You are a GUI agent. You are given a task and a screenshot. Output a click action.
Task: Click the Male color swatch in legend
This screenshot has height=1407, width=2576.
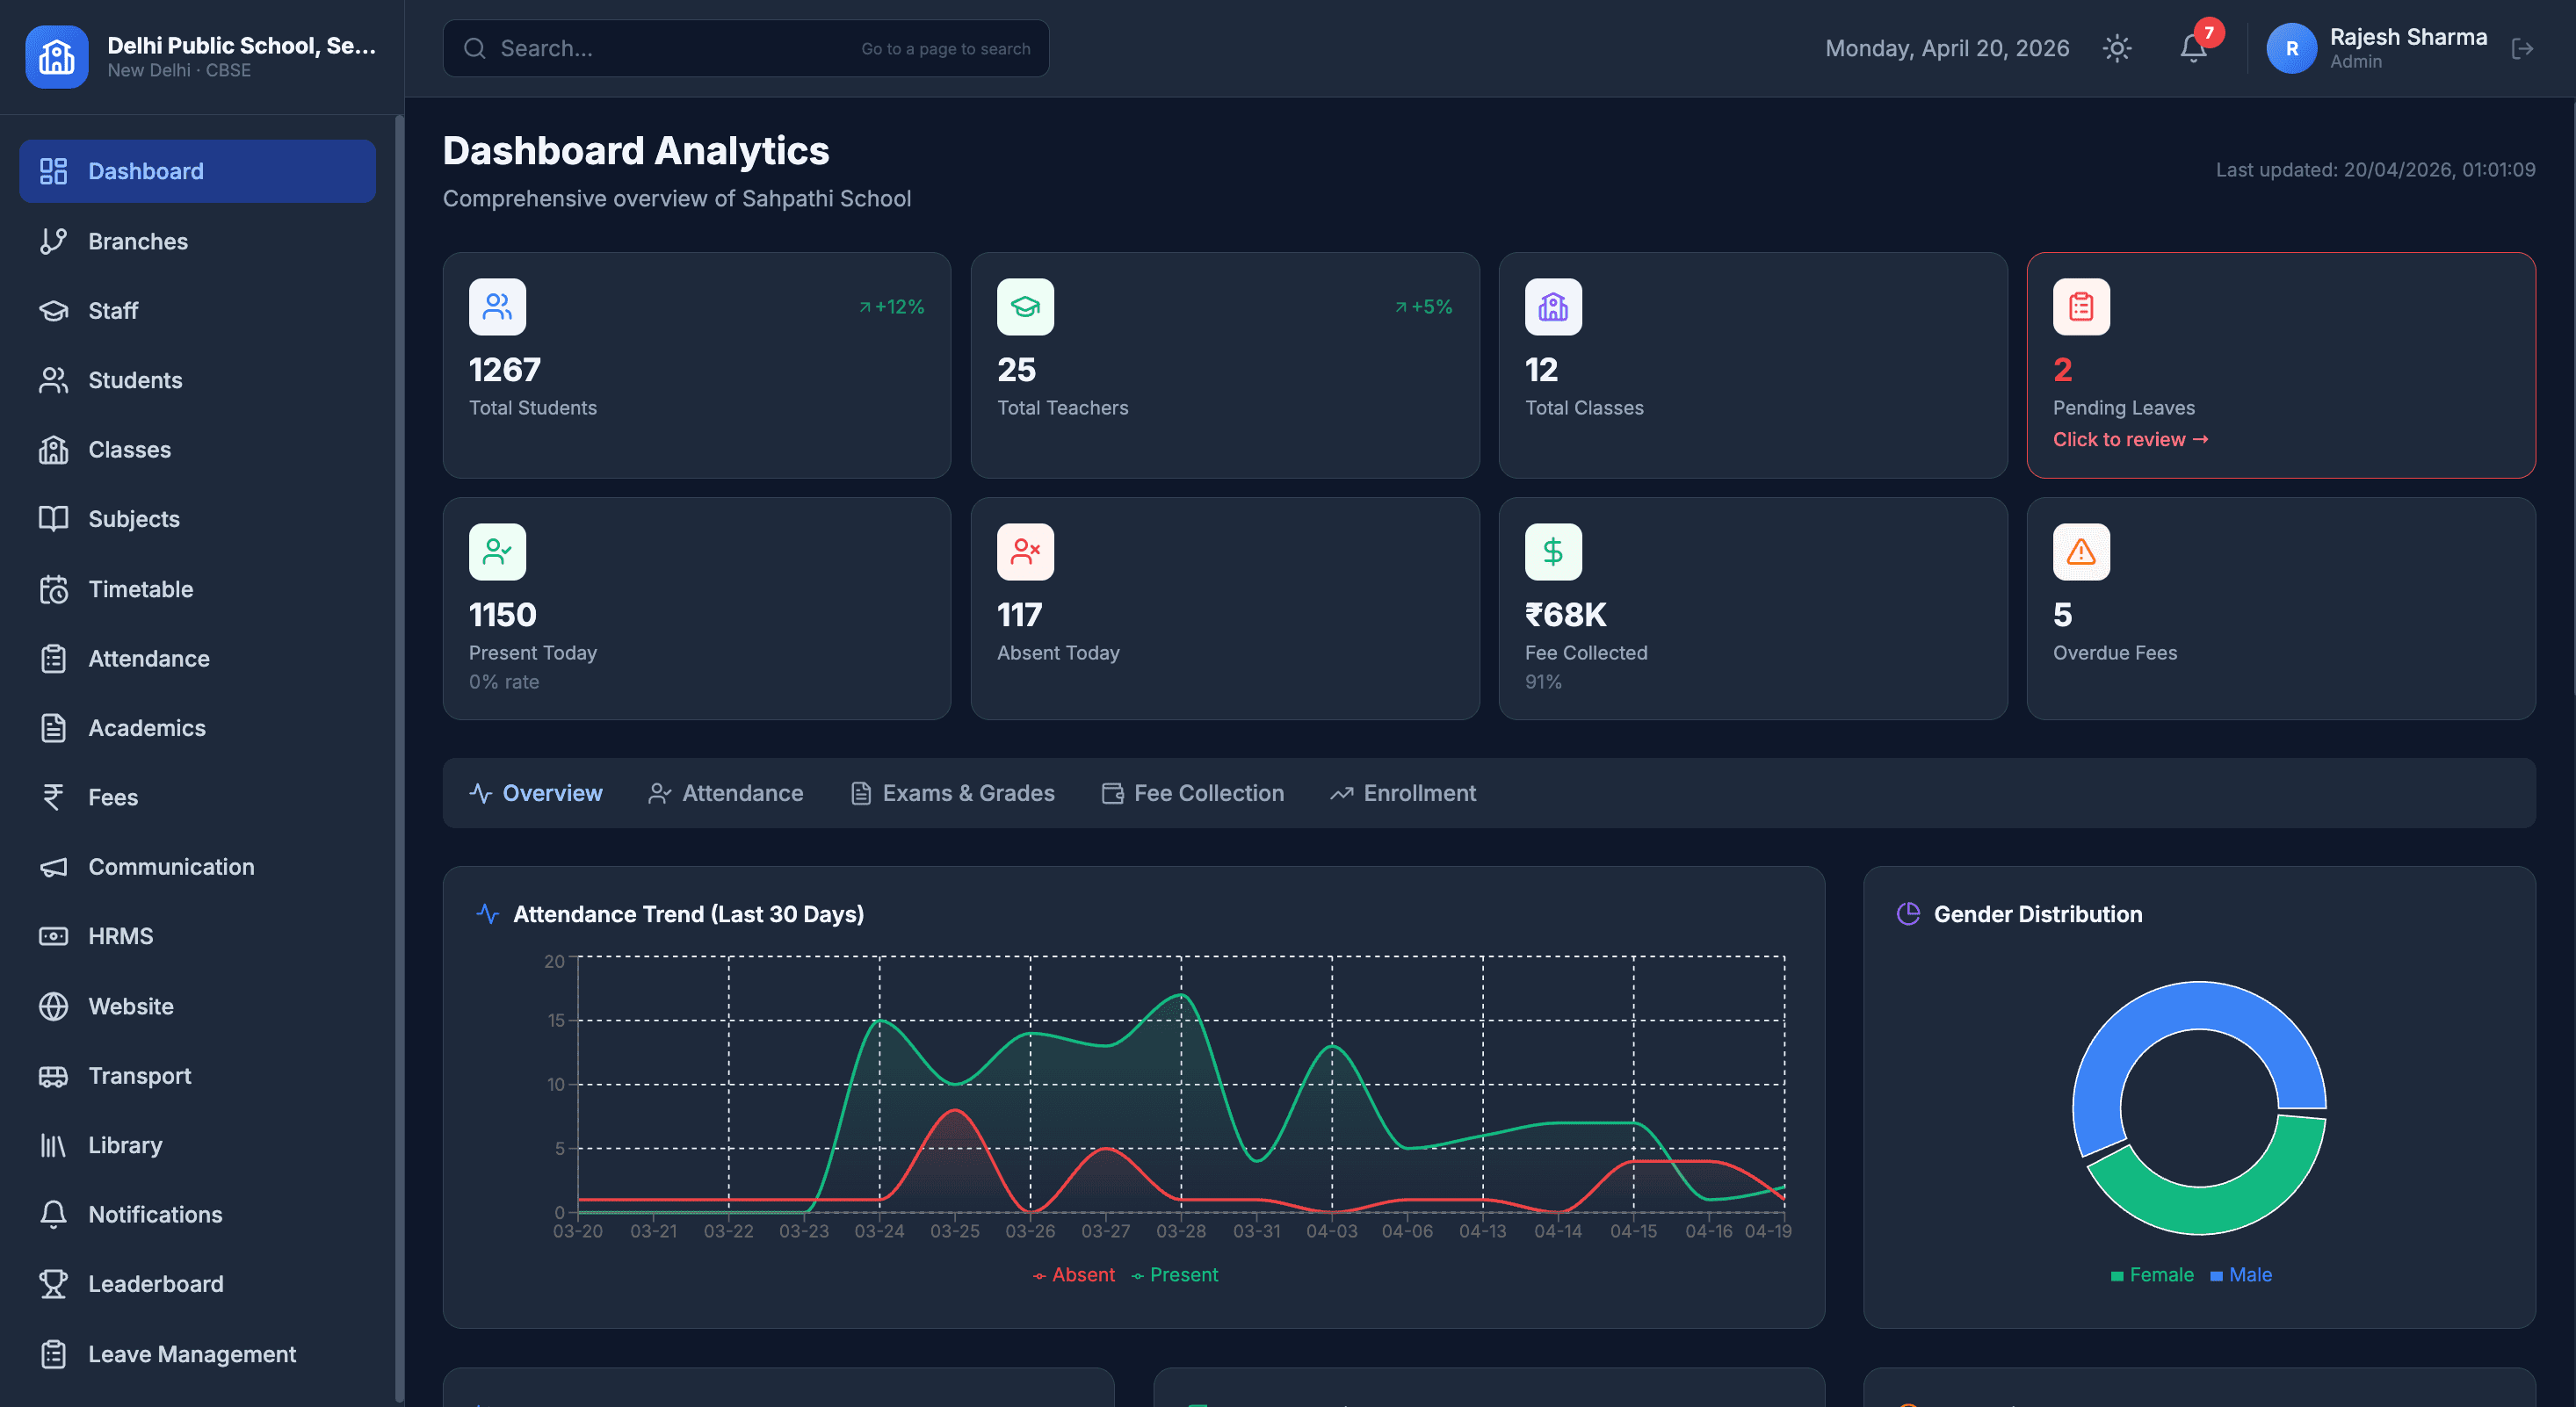tap(2216, 1276)
